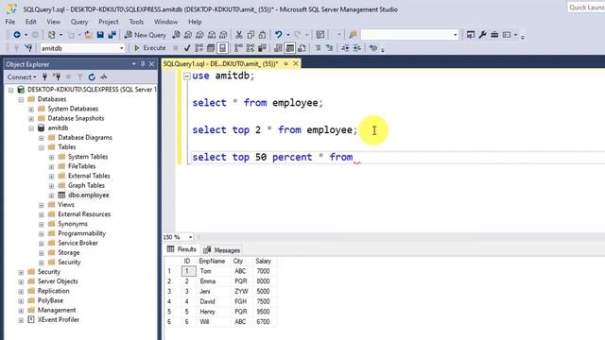Click the Open File folder icon
This screenshot has width=605, height=340.
88,35
